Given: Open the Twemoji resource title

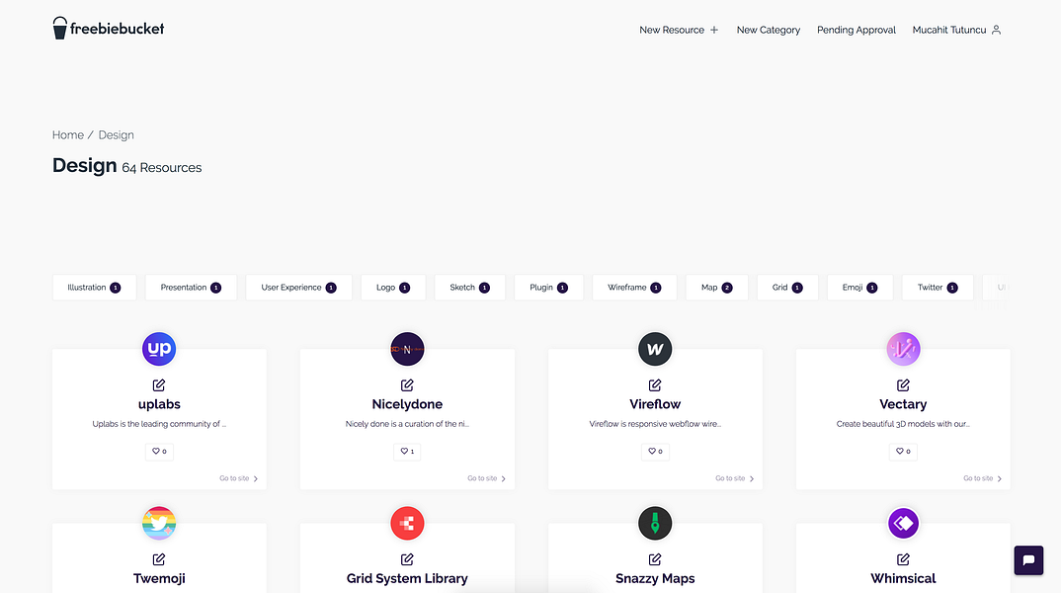Looking at the screenshot, I should pyautogui.click(x=159, y=578).
